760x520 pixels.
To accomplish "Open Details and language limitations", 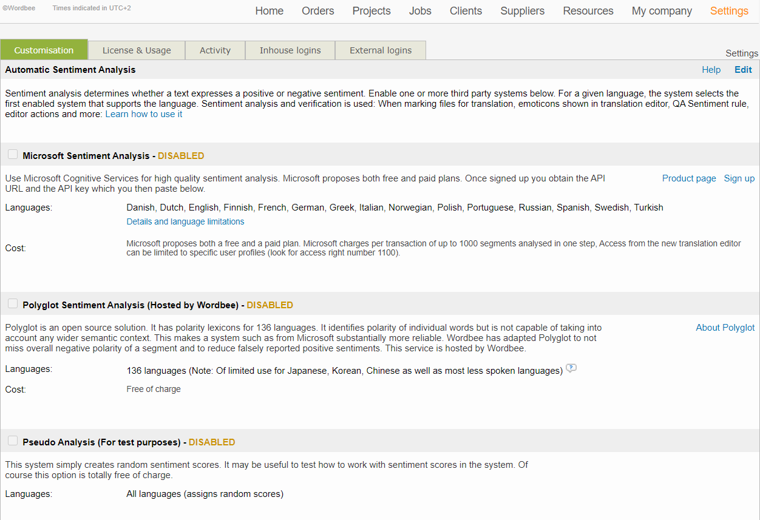I will (185, 221).
